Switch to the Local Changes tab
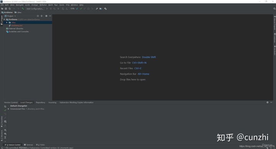The width and height of the screenshot is (276, 149). point(26,102)
